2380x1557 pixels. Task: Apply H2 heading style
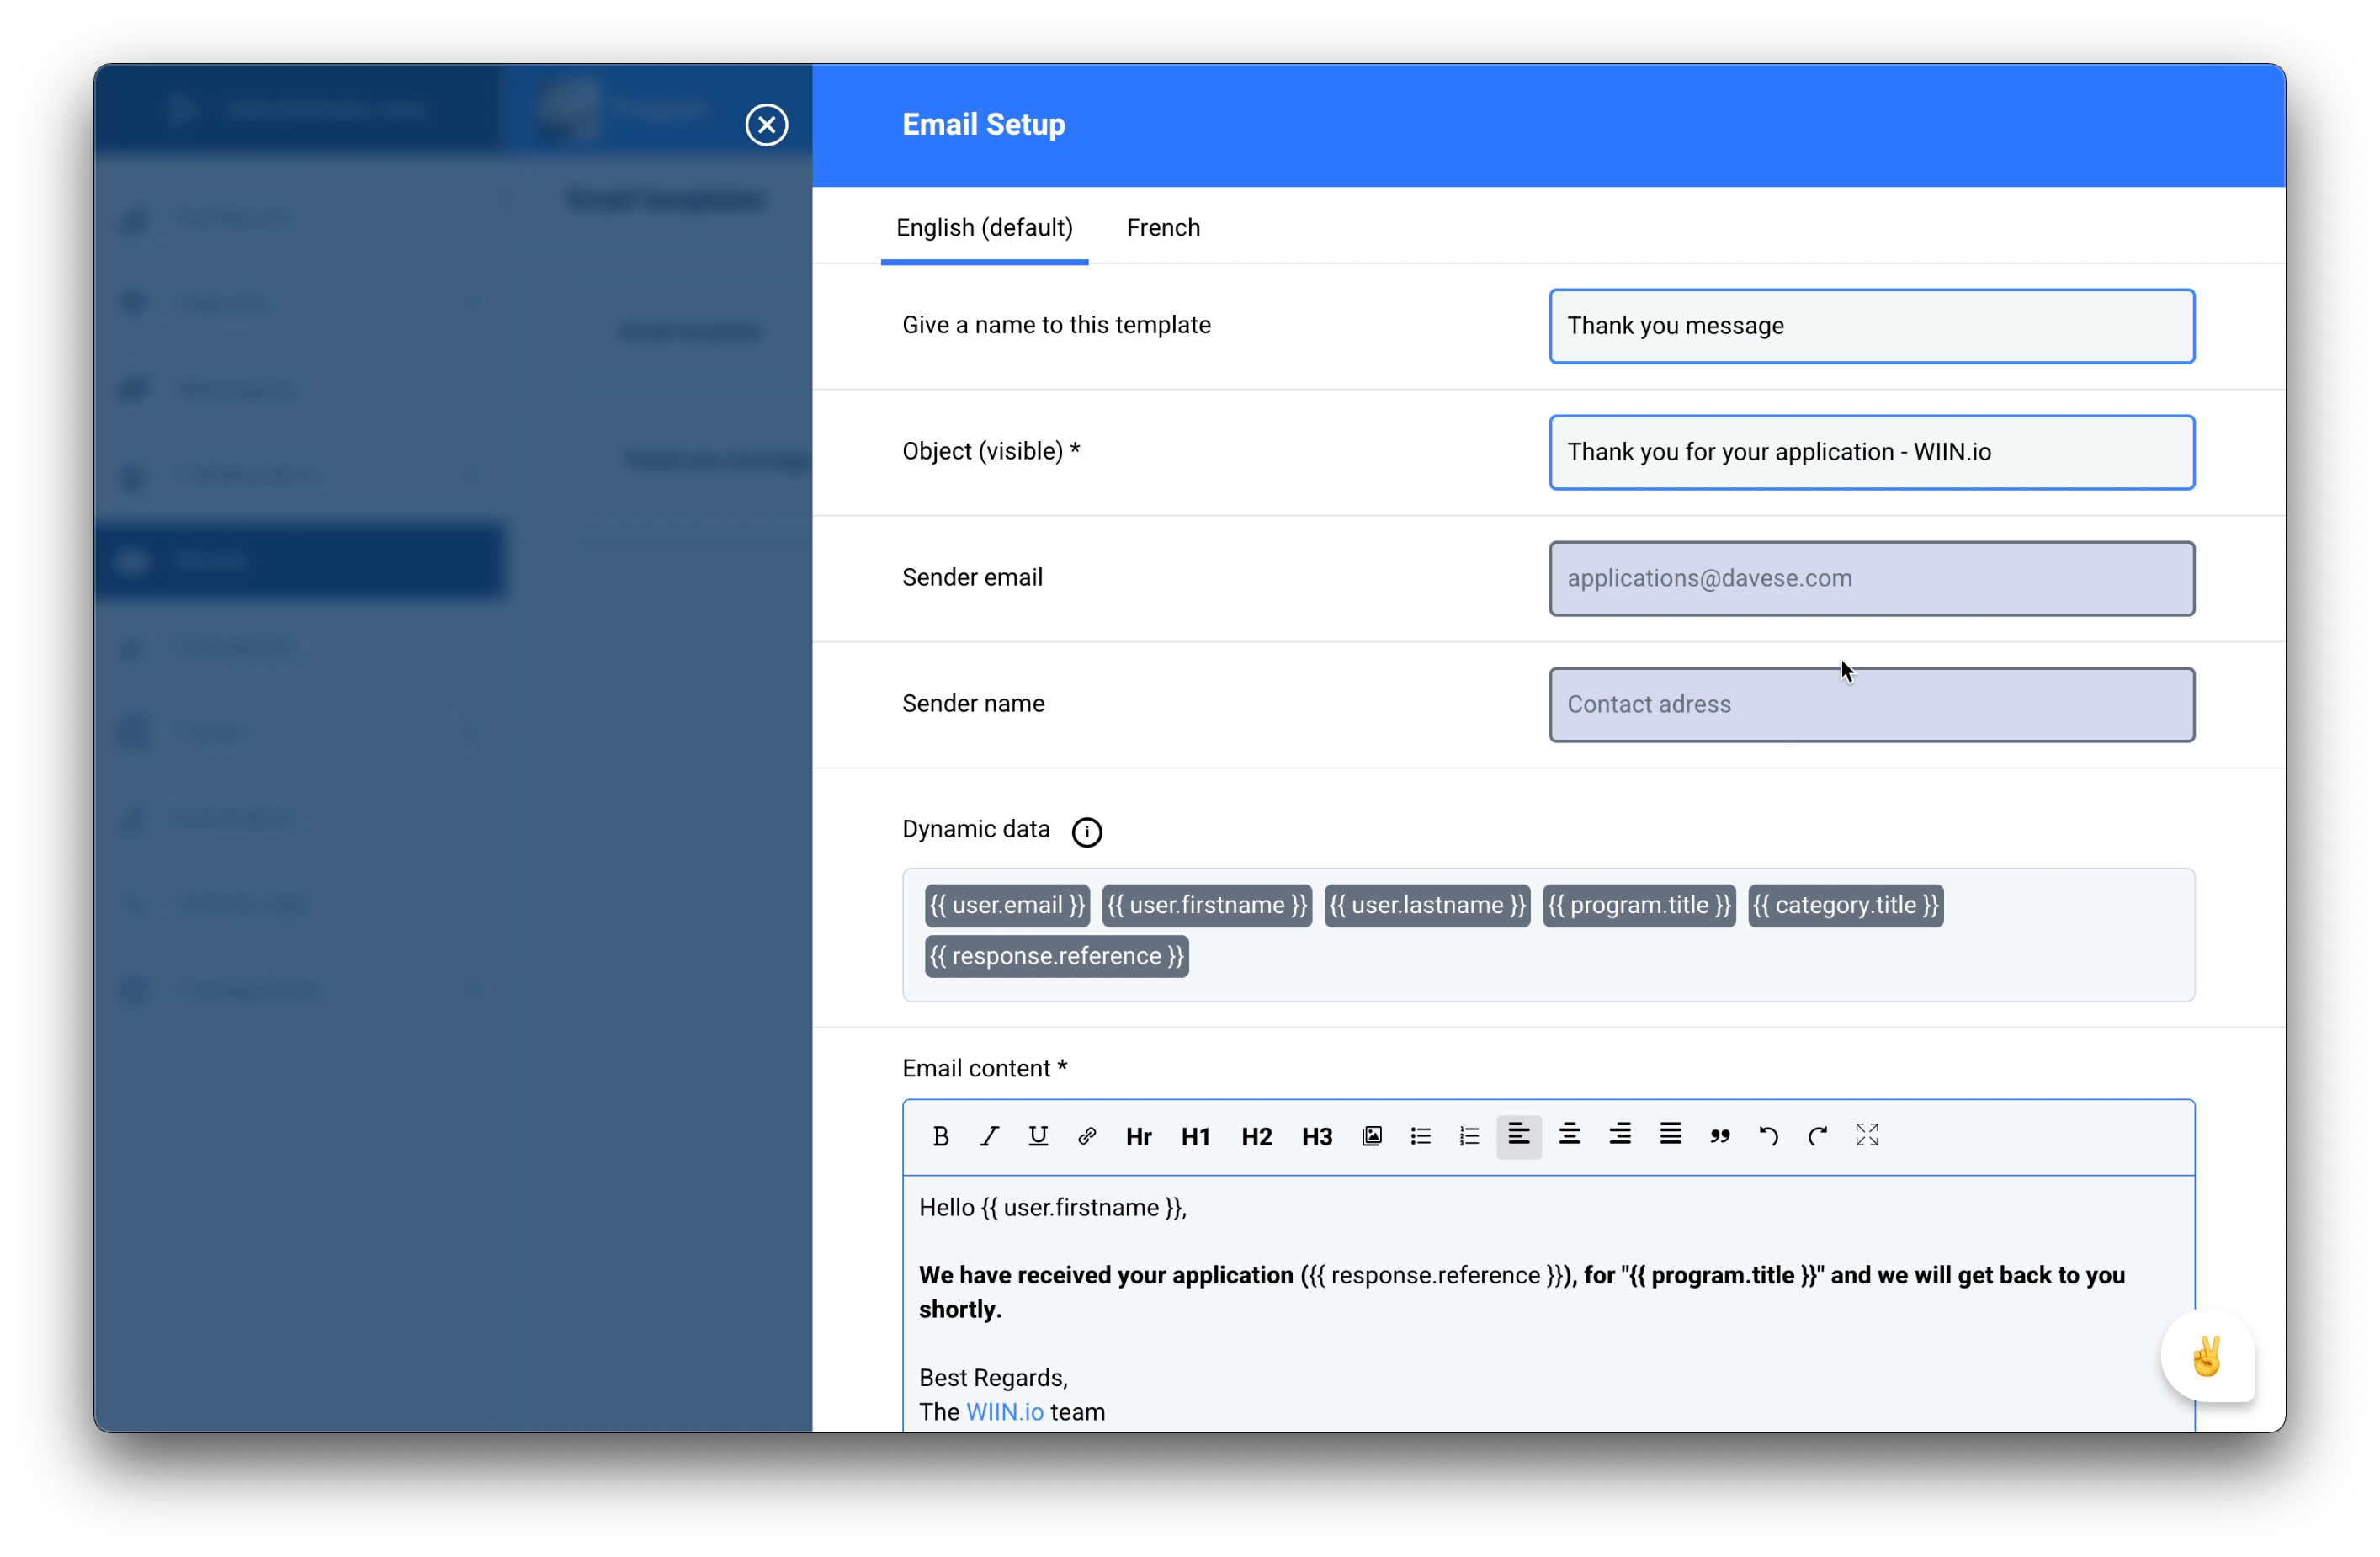1256,1136
